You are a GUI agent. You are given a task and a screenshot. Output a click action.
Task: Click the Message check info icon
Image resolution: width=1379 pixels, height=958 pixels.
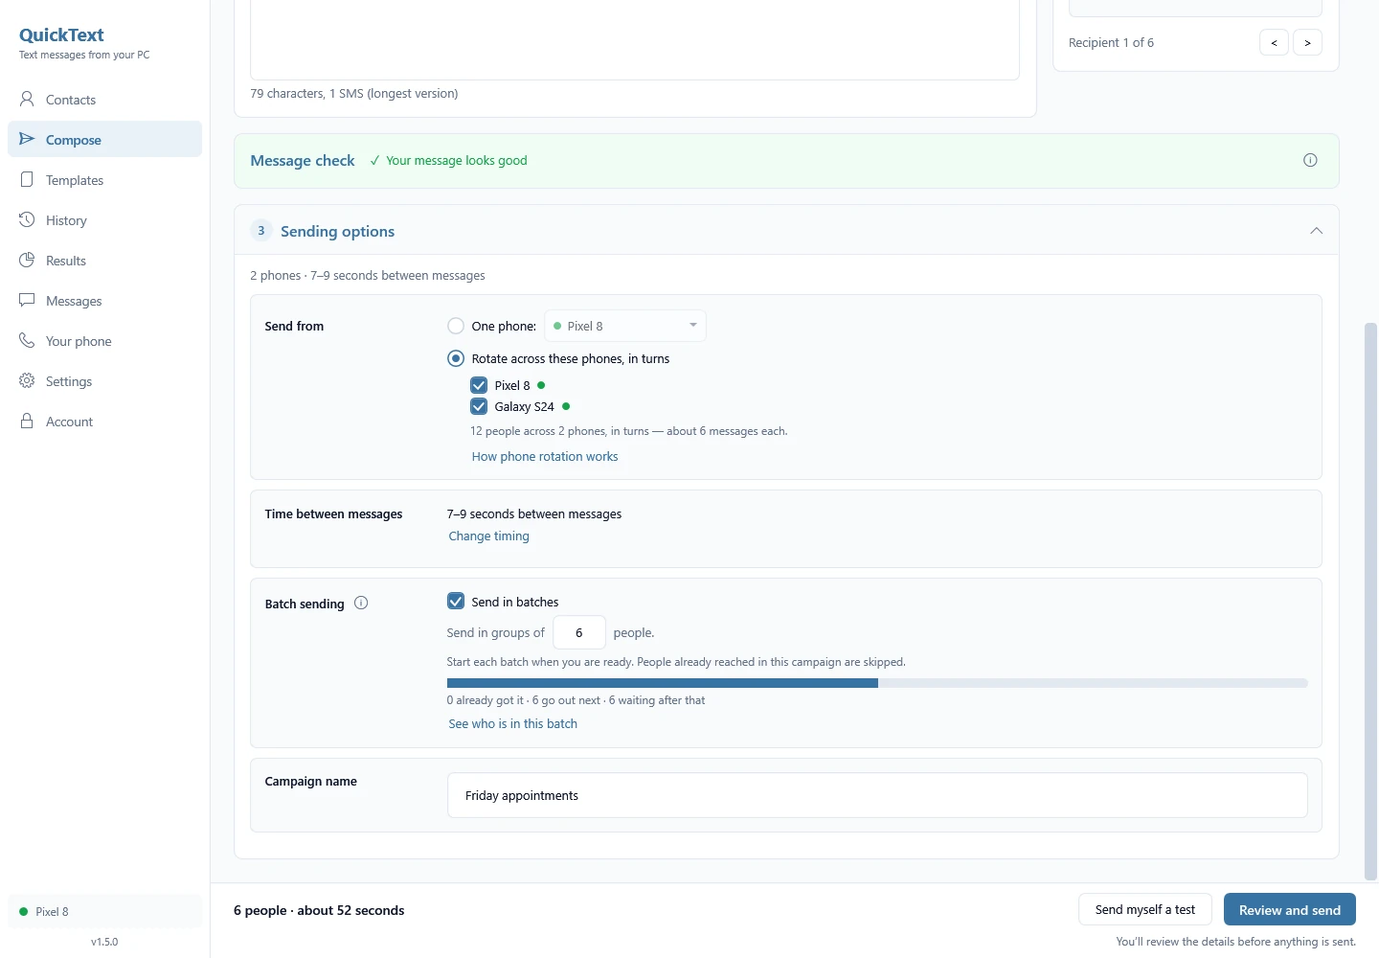(x=1310, y=160)
